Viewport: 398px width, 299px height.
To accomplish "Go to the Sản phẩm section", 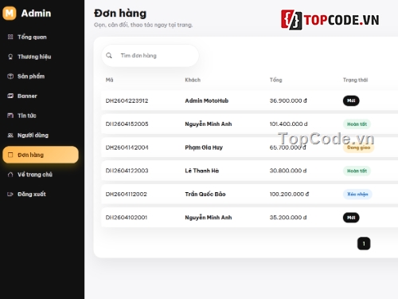I will [x=41, y=77].
